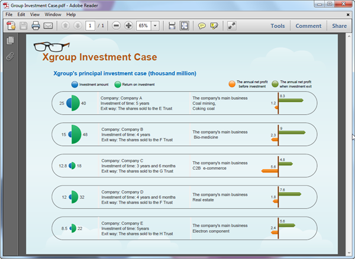
Task: Click the page number input field
Action: 90,26
